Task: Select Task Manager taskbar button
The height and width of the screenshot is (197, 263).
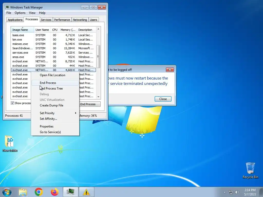Action: tap(71, 192)
